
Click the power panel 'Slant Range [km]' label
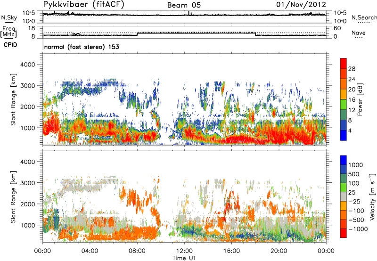tap(13, 99)
